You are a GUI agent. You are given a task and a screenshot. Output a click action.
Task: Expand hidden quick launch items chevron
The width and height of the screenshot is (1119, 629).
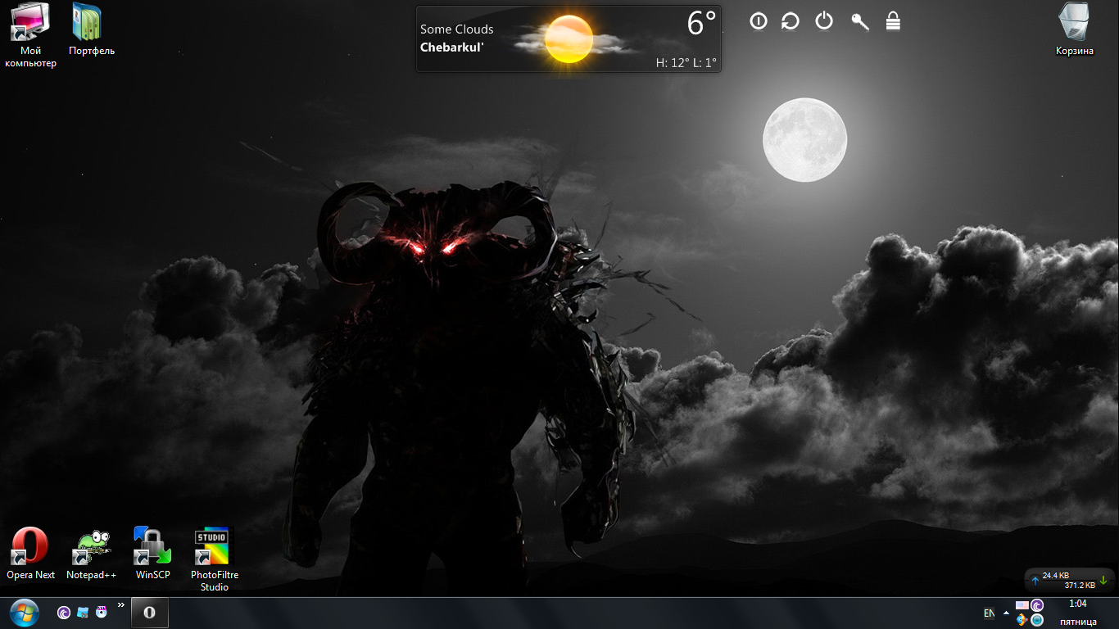coord(121,605)
